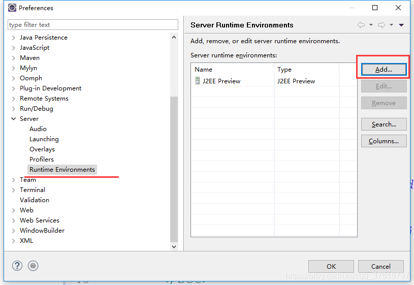This screenshot has width=414, height=285.
Task: Expand the Java Persistence node
Action: [14, 38]
